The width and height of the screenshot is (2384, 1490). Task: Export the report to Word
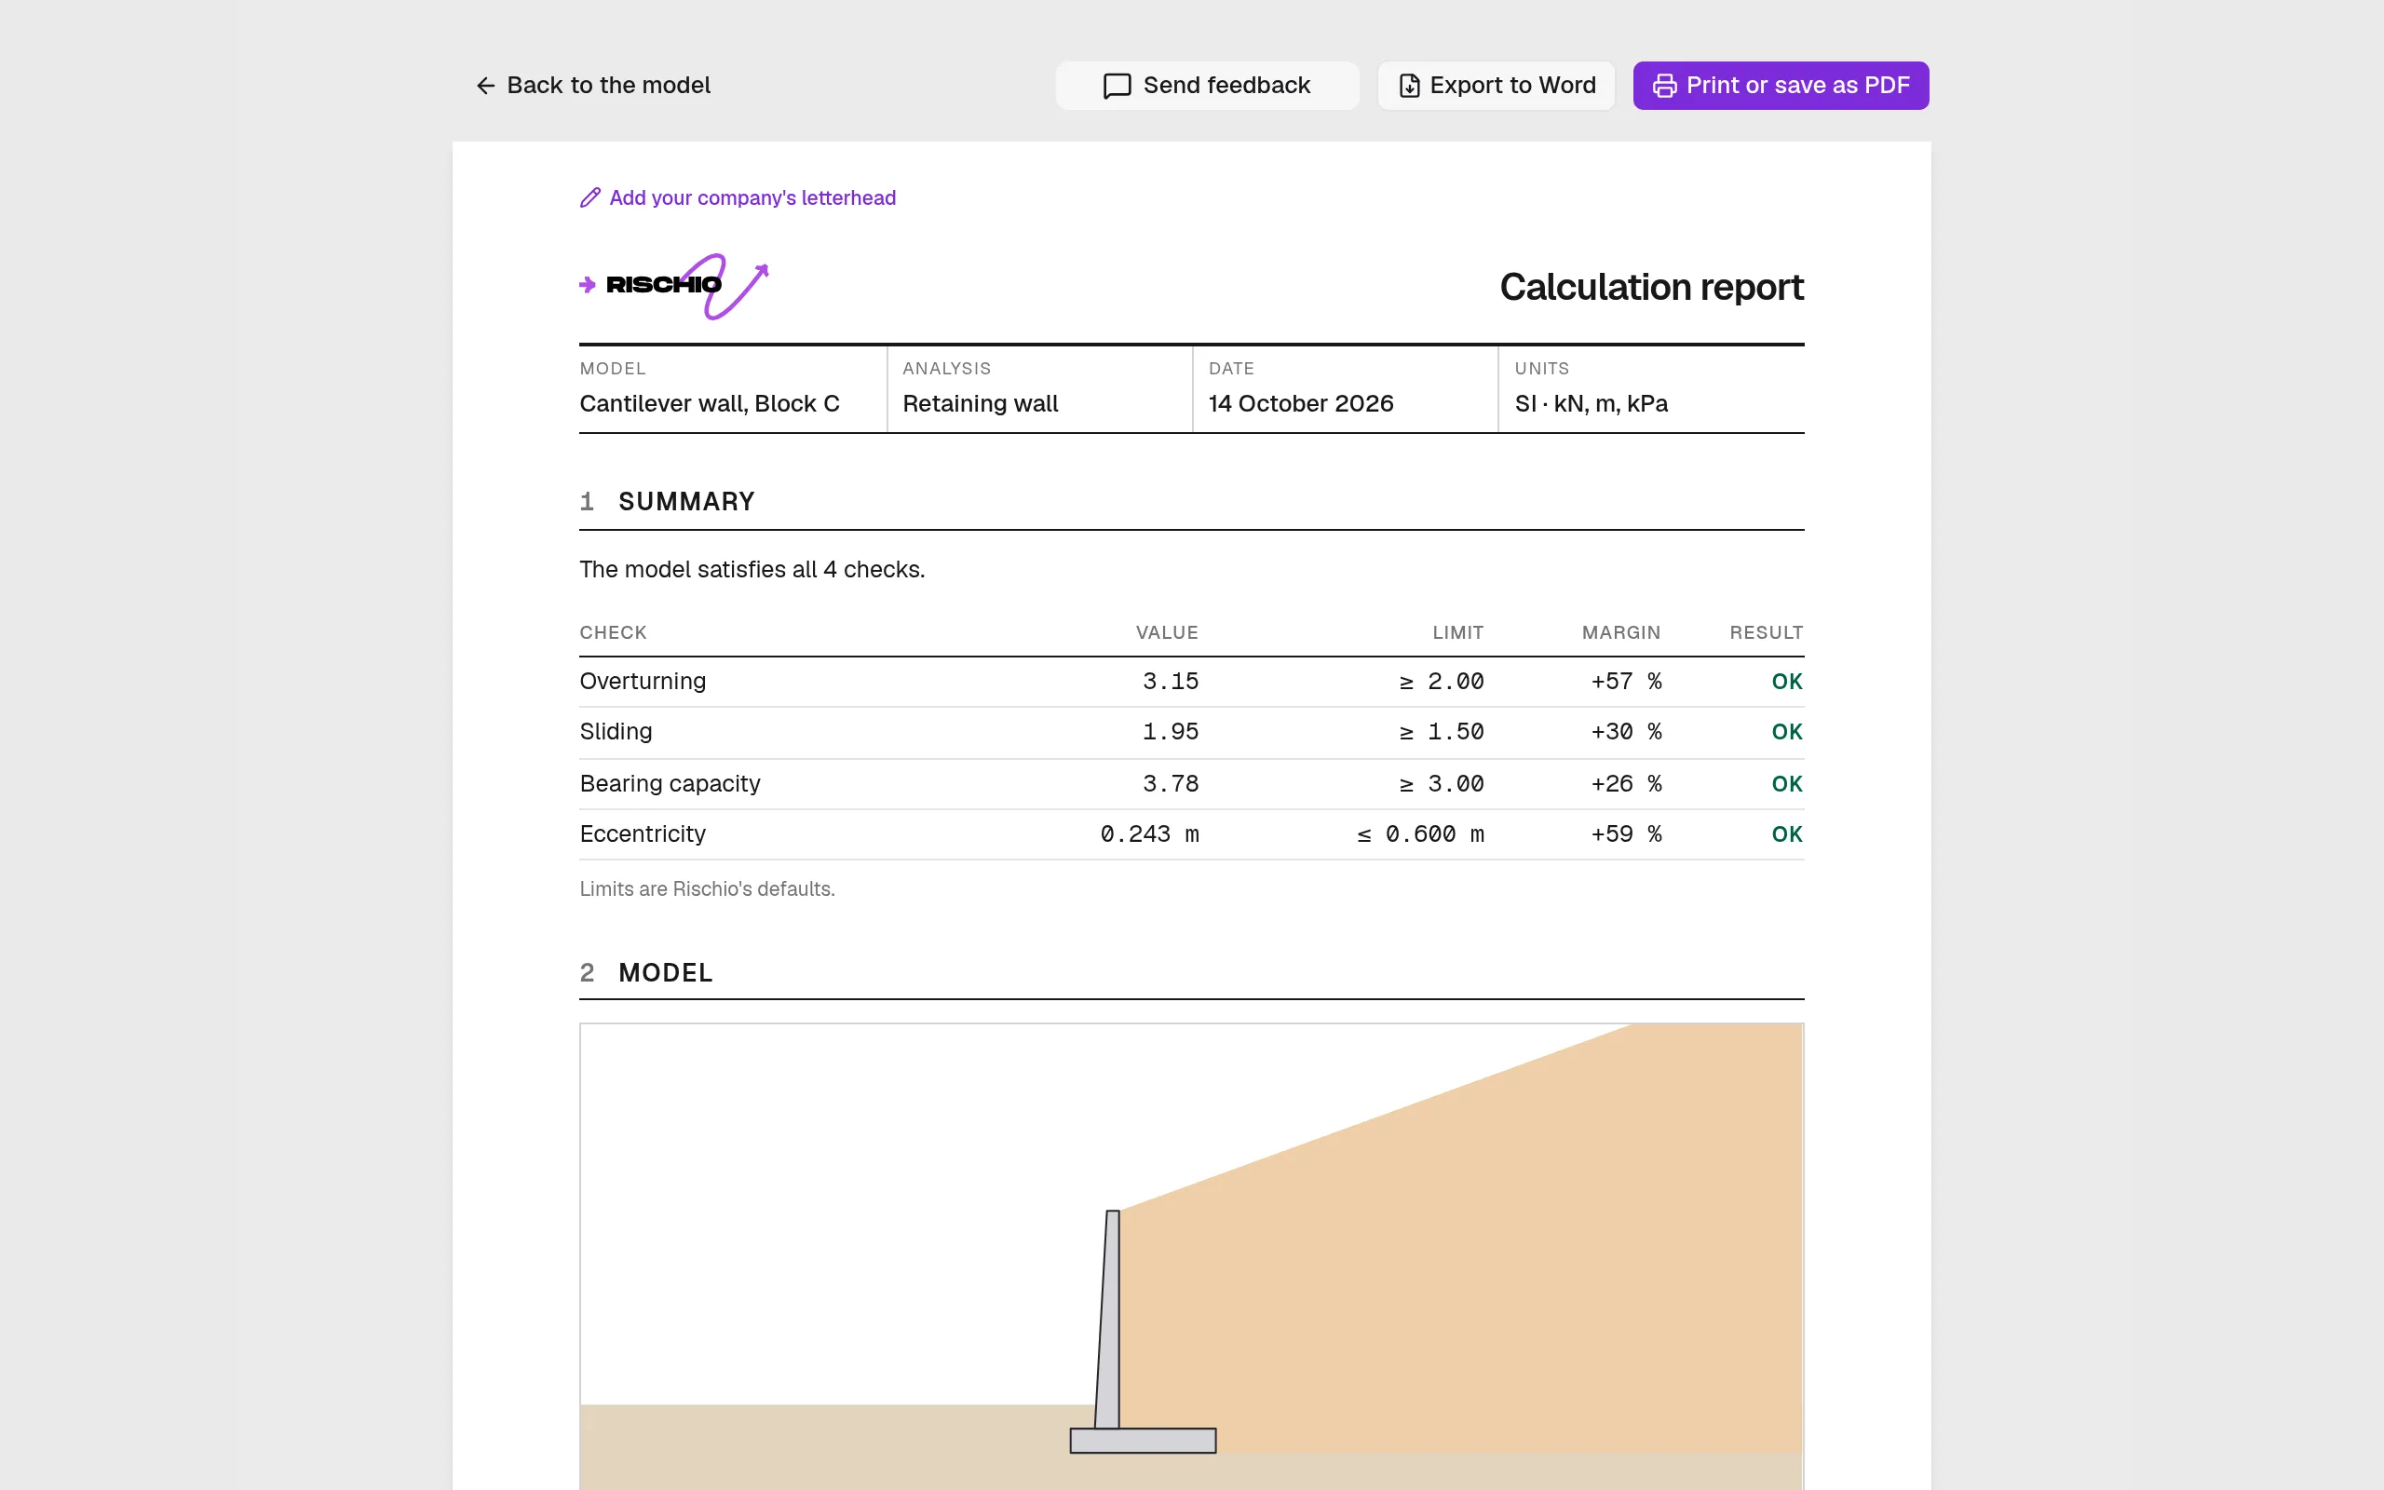click(1497, 86)
